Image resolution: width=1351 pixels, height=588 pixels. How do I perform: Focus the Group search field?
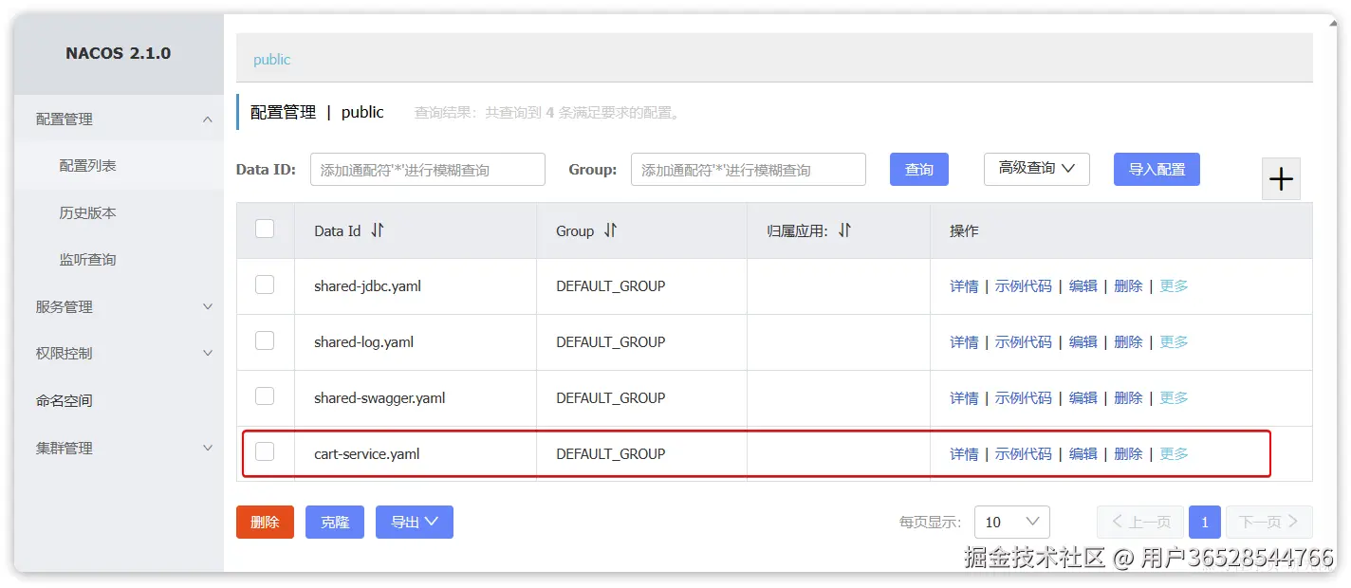click(x=749, y=170)
